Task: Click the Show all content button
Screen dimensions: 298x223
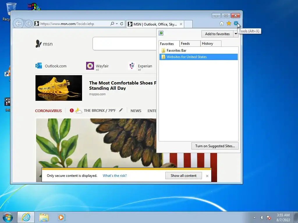Action: coord(184,176)
